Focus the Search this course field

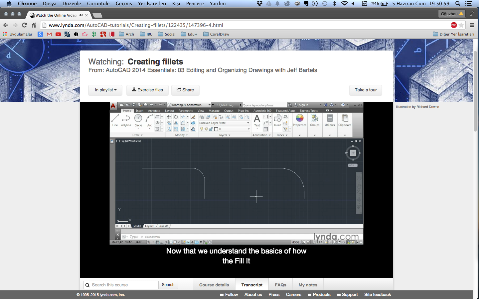click(x=121, y=285)
